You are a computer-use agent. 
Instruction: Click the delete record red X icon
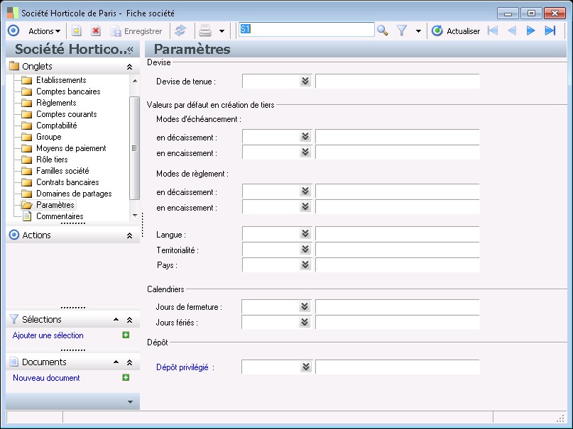[96, 31]
